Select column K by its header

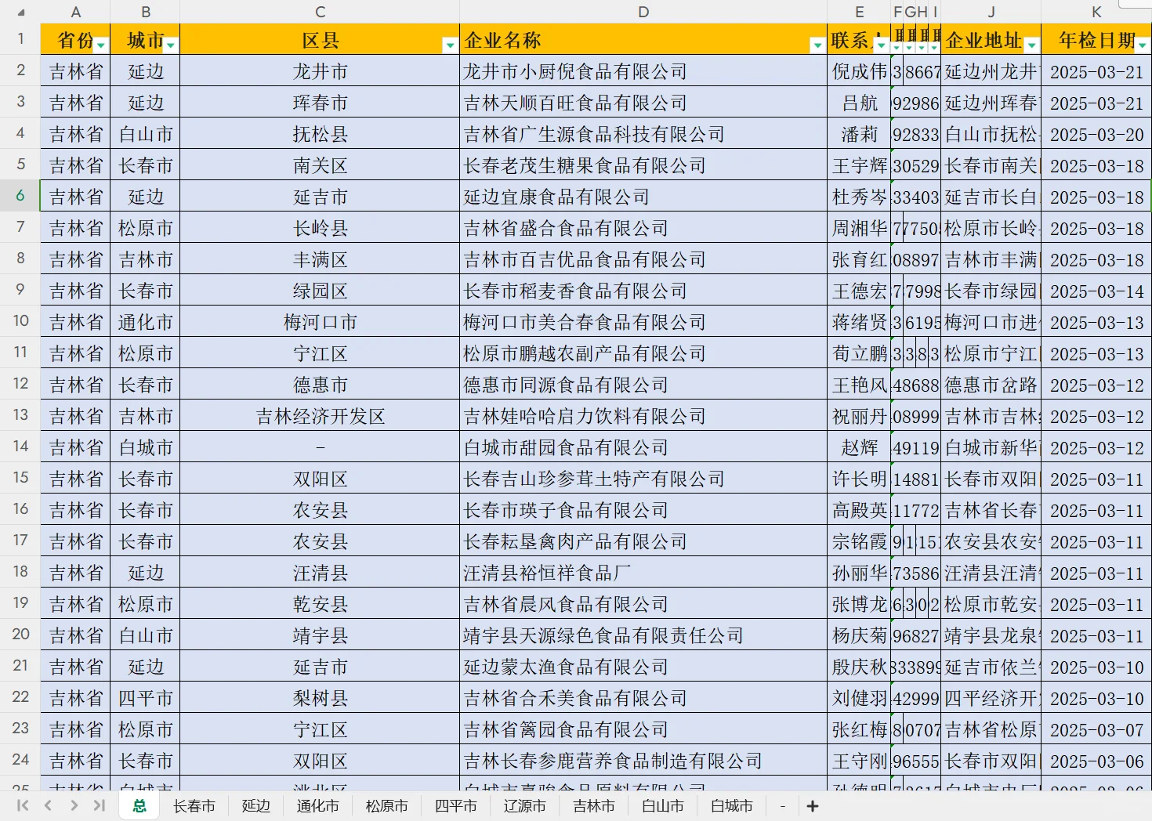(x=1096, y=12)
